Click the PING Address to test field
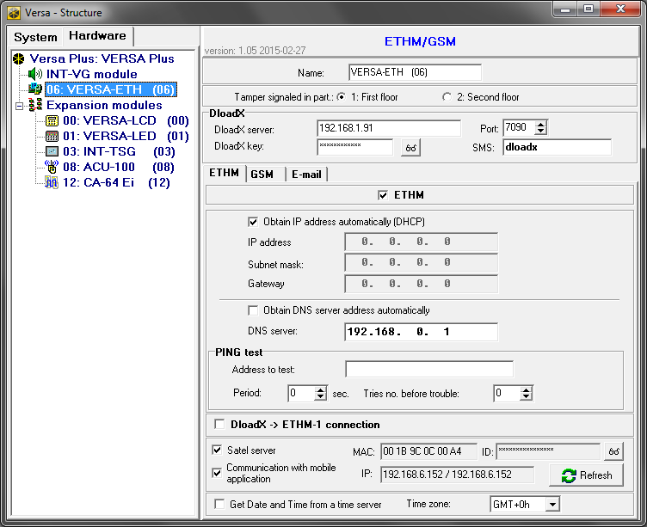Viewport: 647px width, 527px height. pos(429,369)
